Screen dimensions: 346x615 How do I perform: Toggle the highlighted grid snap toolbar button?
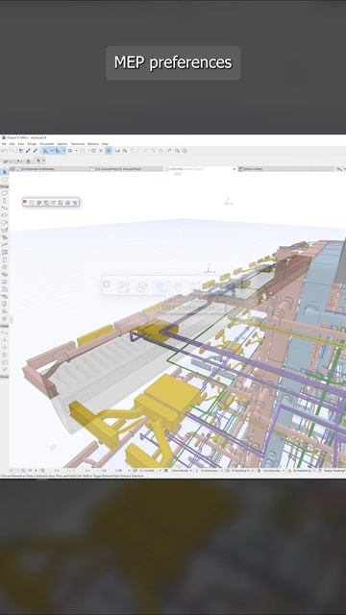109,151
